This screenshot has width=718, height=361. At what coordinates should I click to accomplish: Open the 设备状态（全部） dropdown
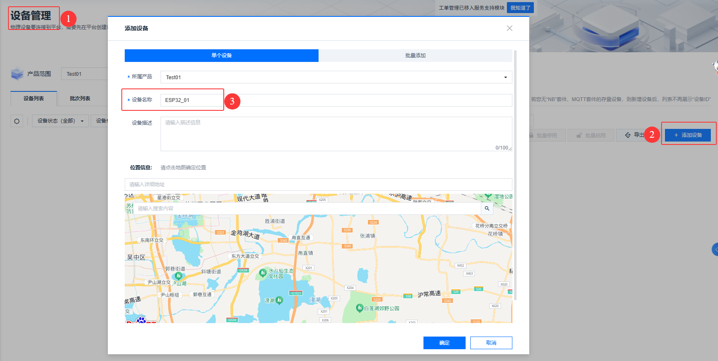(x=60, y=121)
